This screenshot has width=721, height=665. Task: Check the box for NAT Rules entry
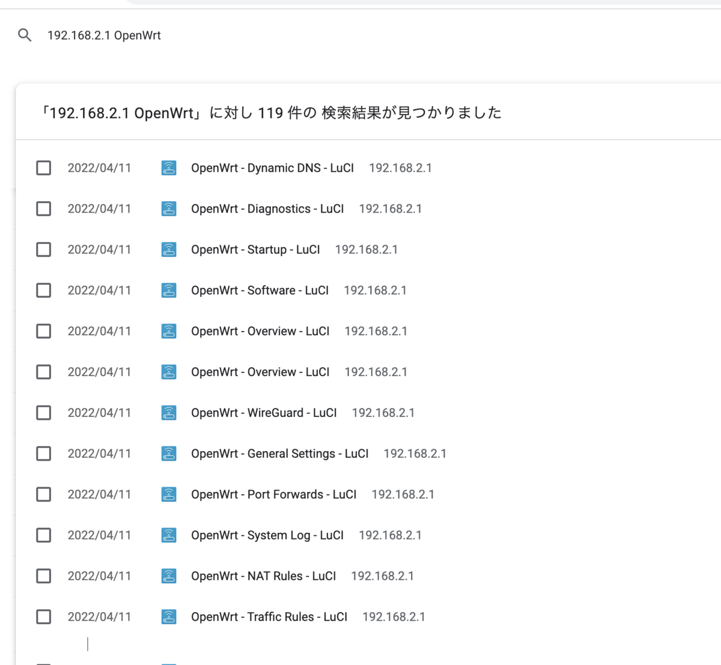coord(44,577)
